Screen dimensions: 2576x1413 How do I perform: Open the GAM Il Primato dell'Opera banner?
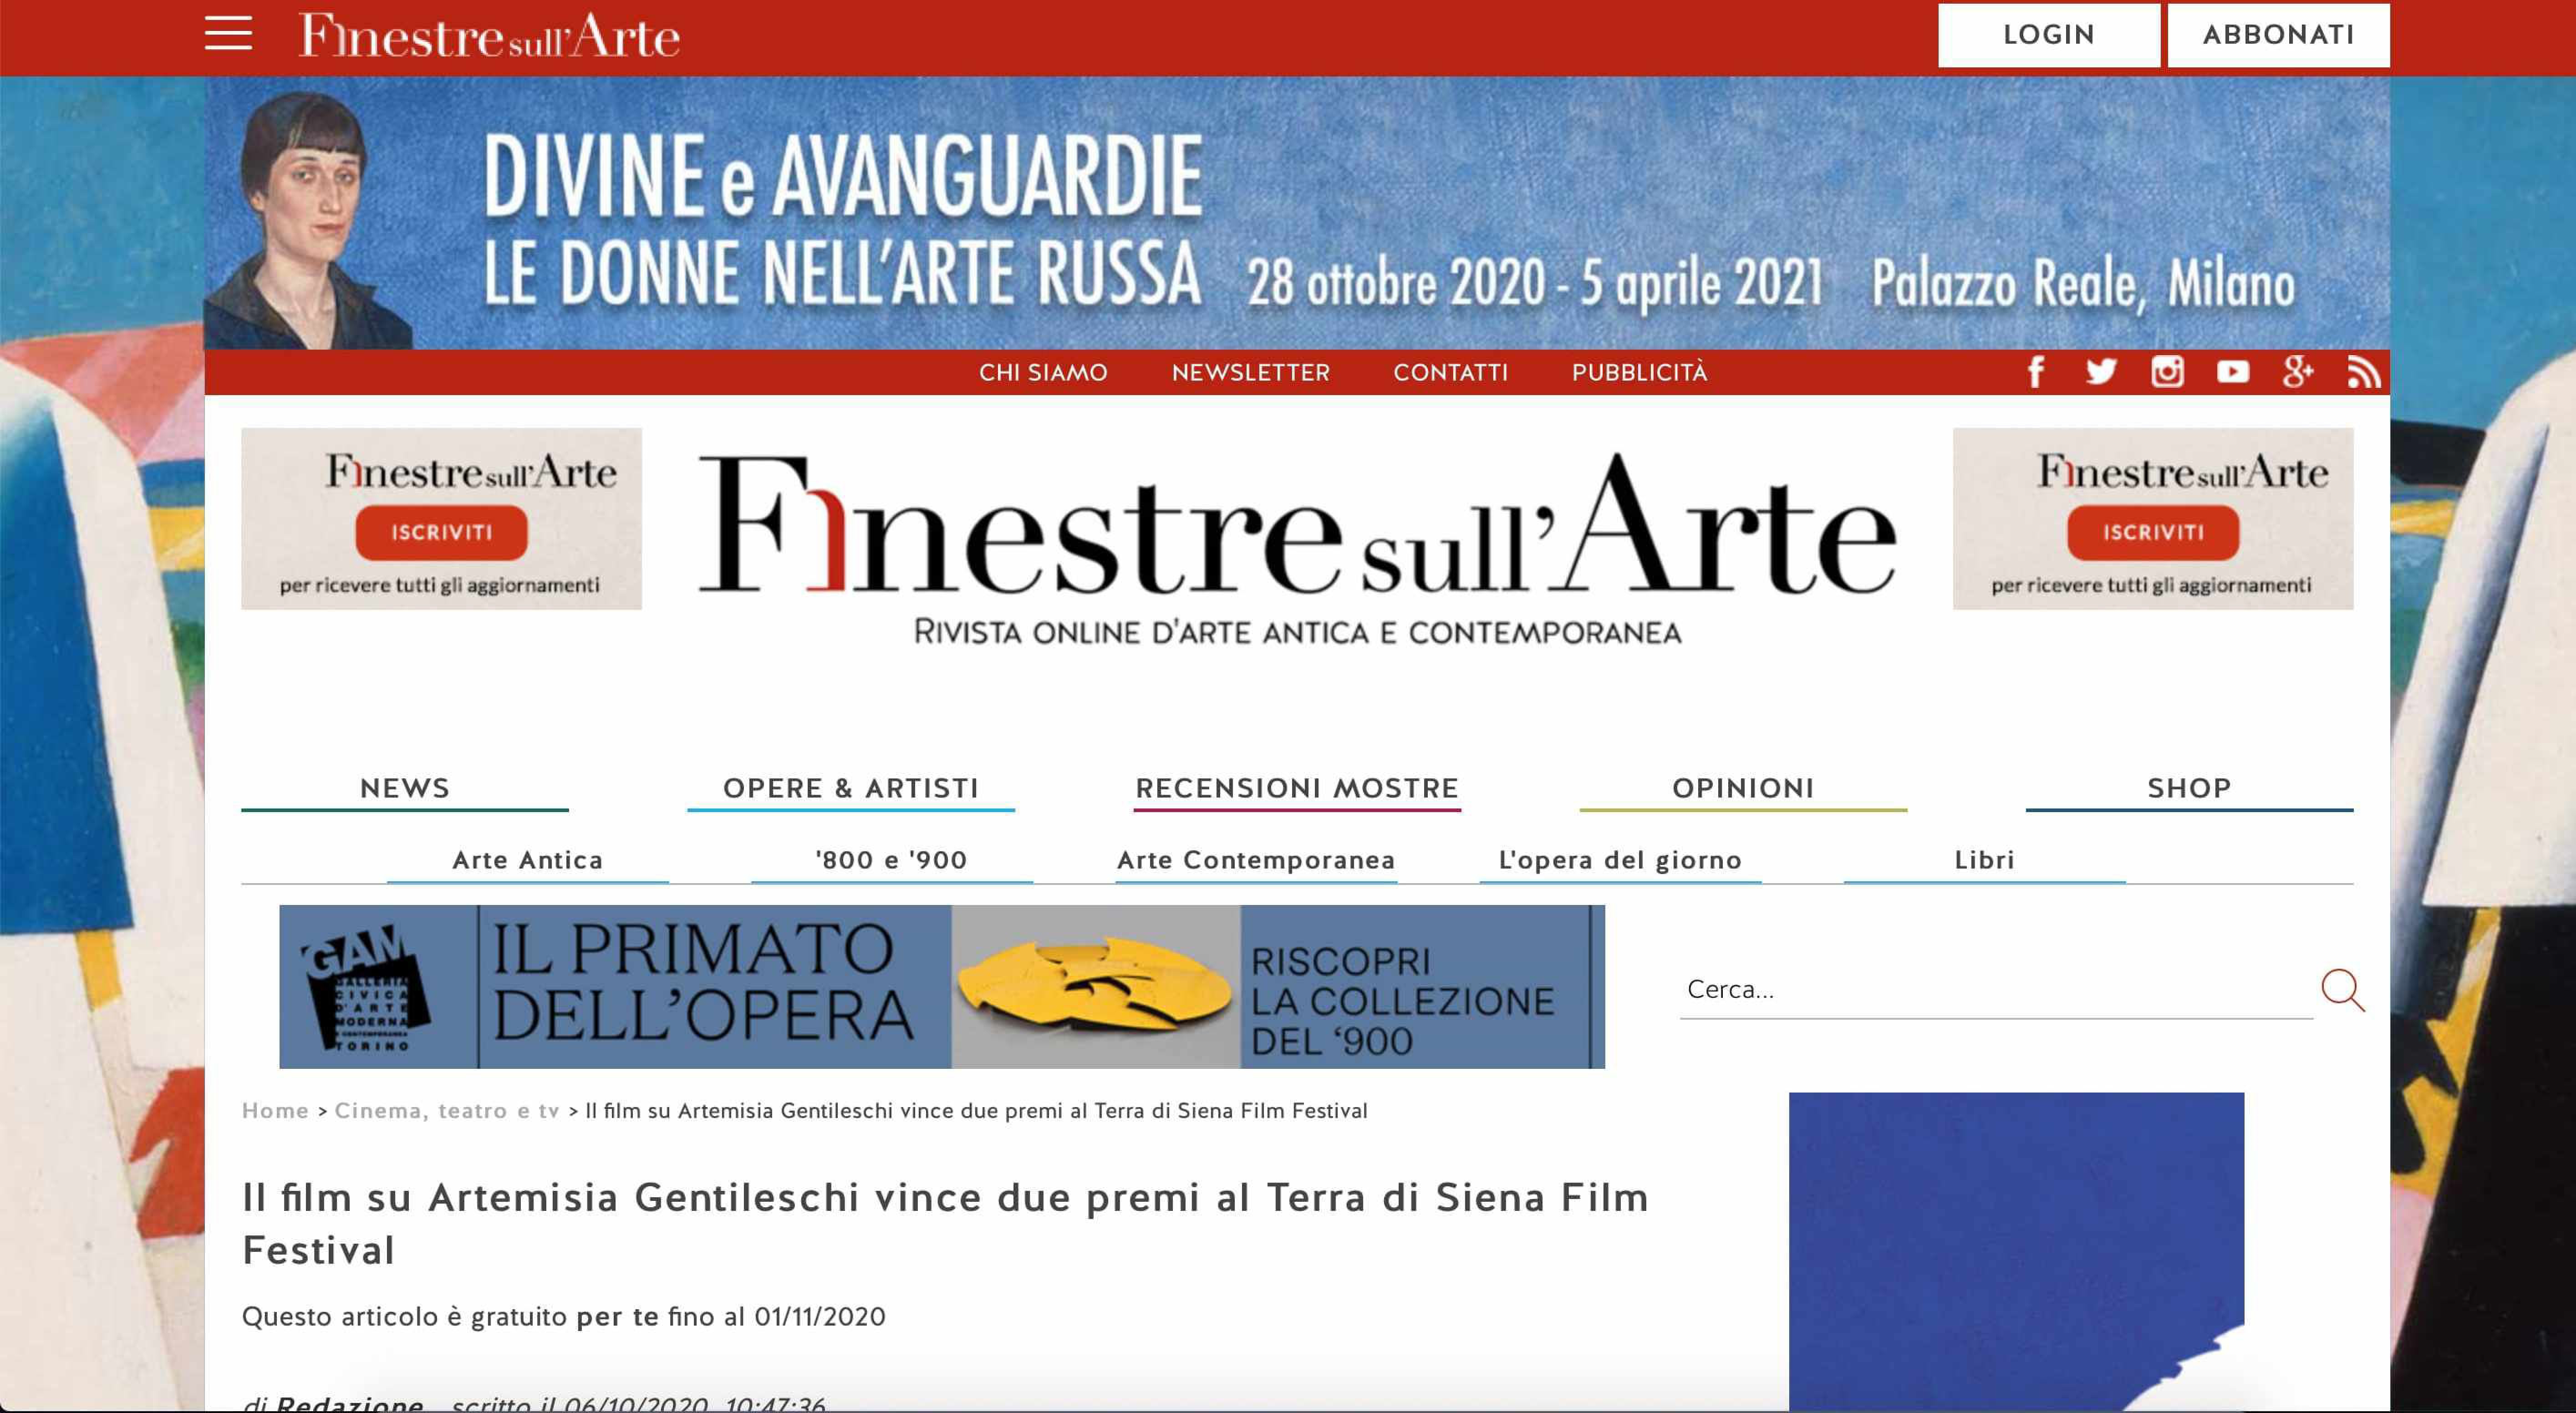[942, 987]
